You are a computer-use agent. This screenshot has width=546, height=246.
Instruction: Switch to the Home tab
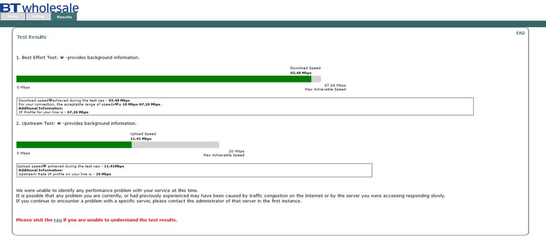point(13,17)
